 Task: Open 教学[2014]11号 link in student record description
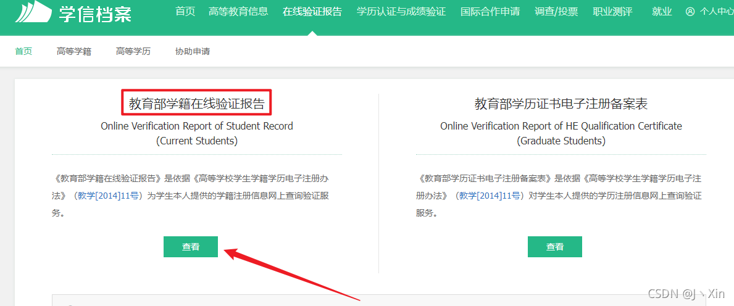[108, 196]
